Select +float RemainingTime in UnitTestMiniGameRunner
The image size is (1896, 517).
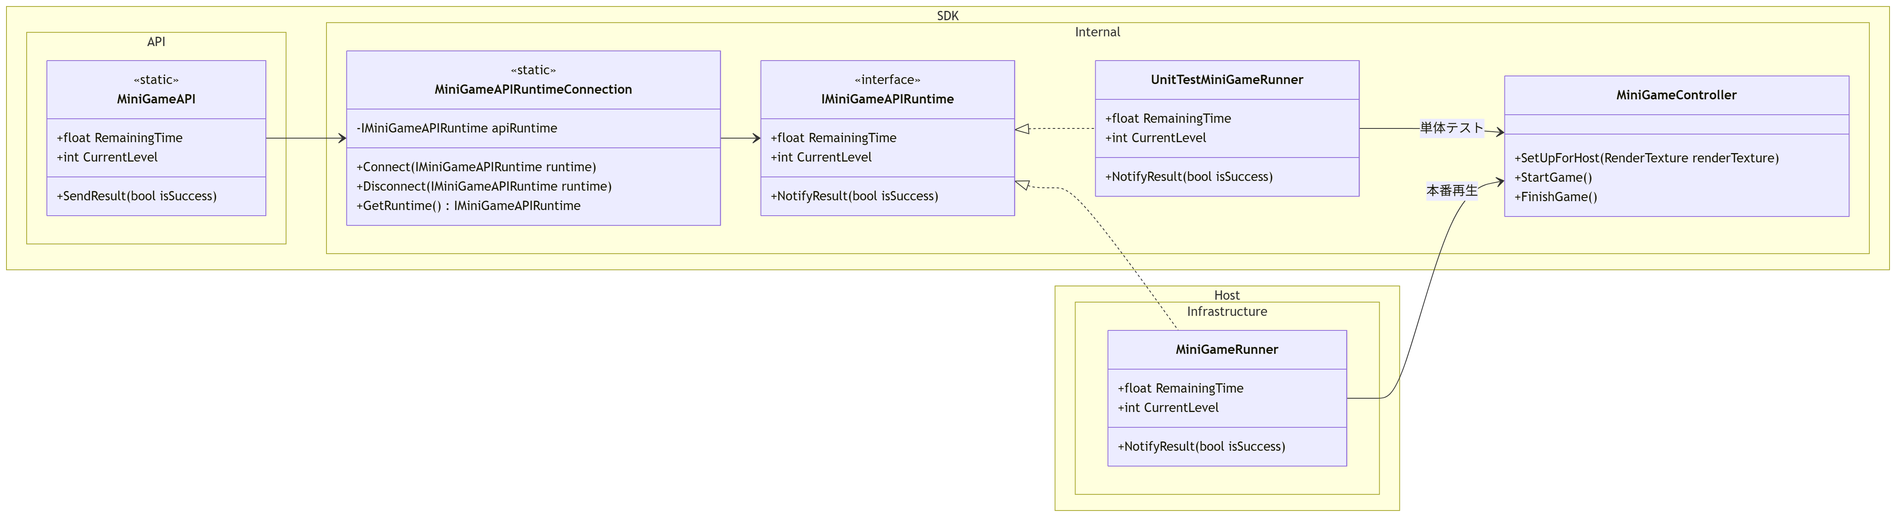[1167, 118]
